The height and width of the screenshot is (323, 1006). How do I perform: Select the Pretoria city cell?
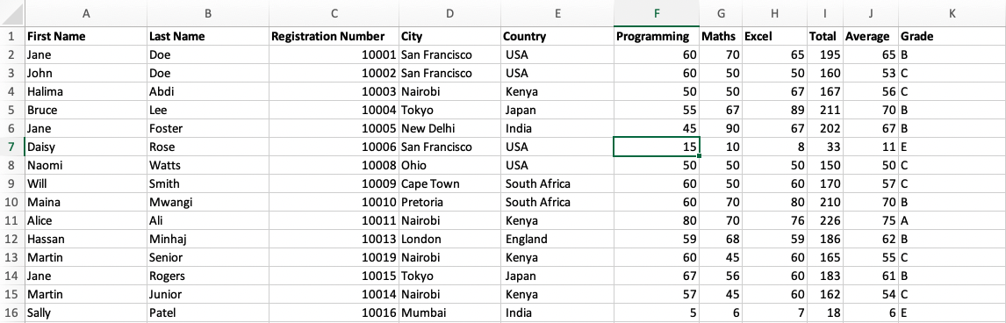pos(449,203)
